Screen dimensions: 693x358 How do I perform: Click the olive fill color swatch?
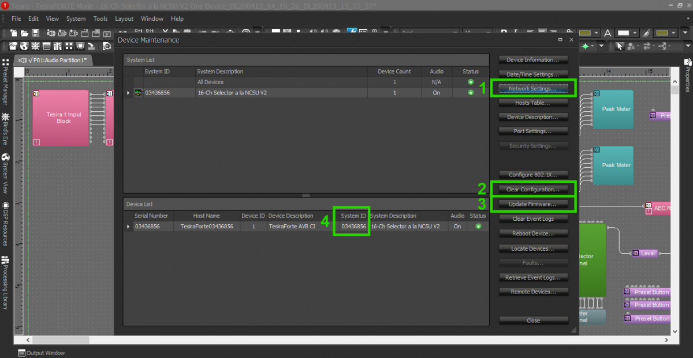coord(585,33)
